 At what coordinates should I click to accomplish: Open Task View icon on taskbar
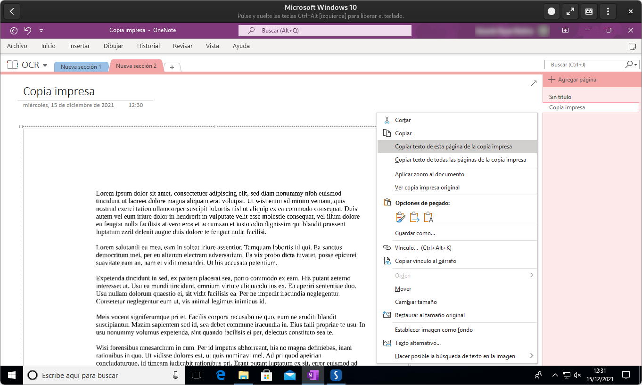click(x=197, y=376)
